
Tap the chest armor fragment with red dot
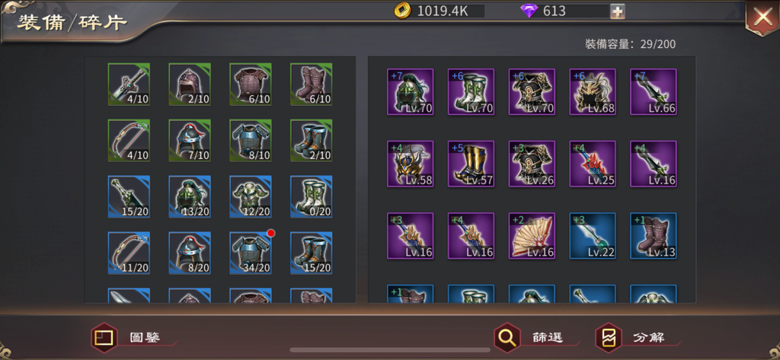click(x=251, y=253)
